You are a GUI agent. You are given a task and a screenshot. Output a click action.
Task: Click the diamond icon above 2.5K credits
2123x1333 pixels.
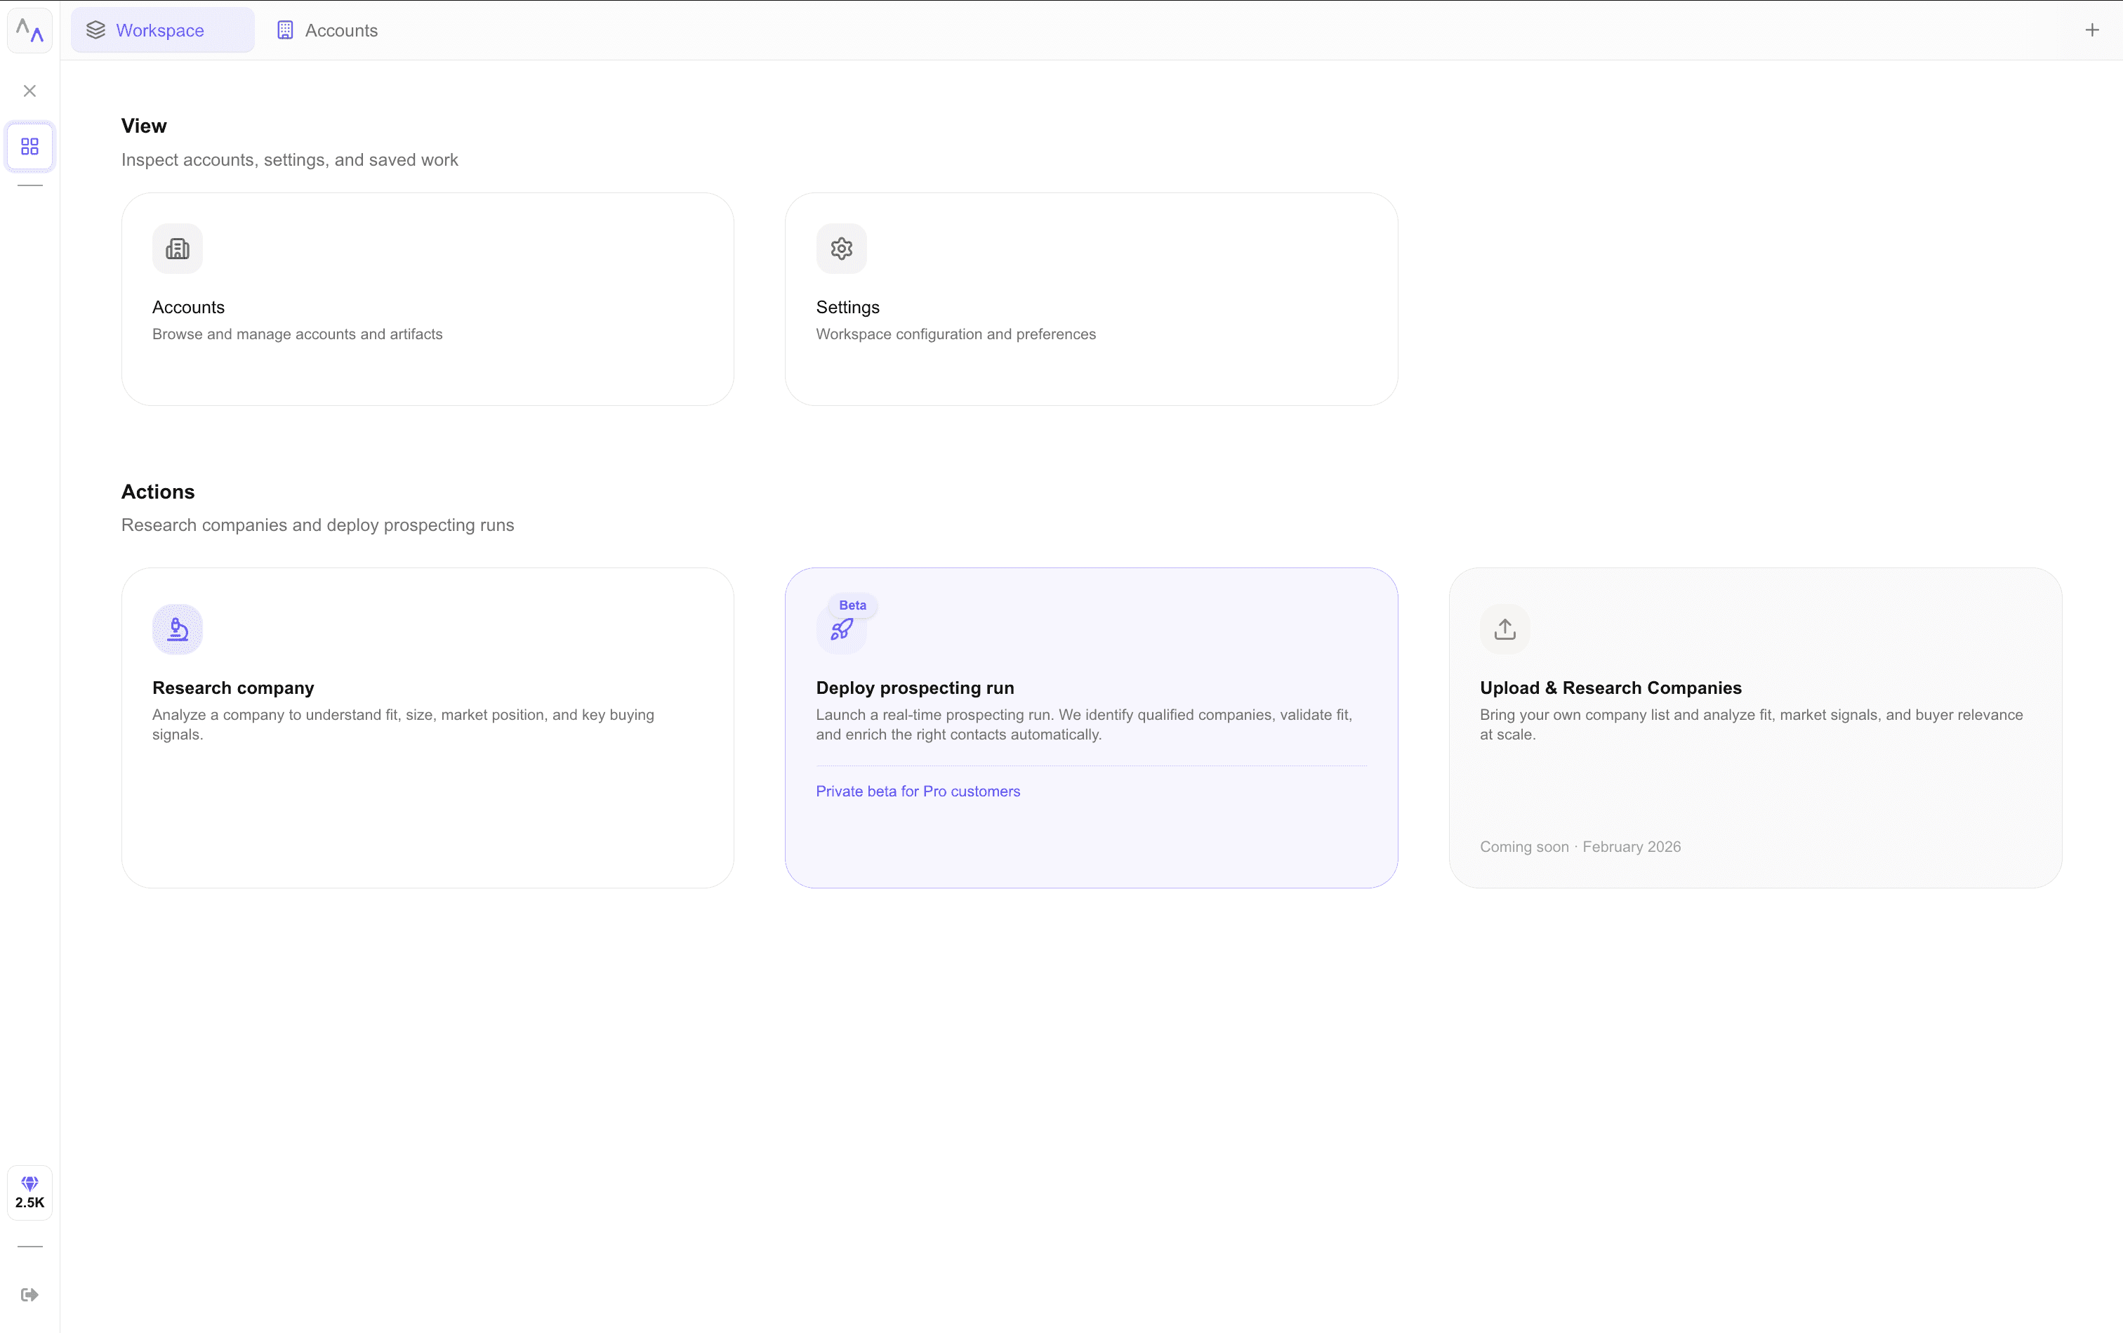point(29,1183)
